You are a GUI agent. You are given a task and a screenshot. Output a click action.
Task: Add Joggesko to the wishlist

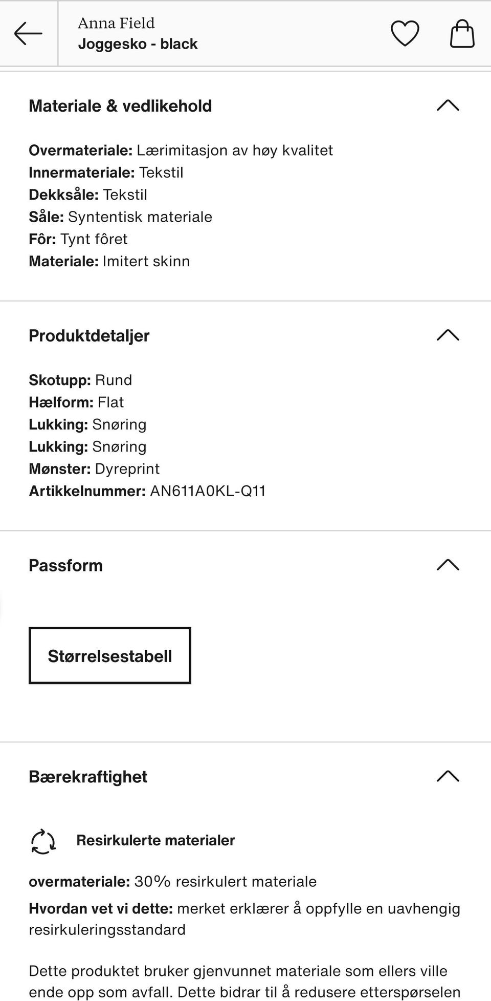coord(404,33)
